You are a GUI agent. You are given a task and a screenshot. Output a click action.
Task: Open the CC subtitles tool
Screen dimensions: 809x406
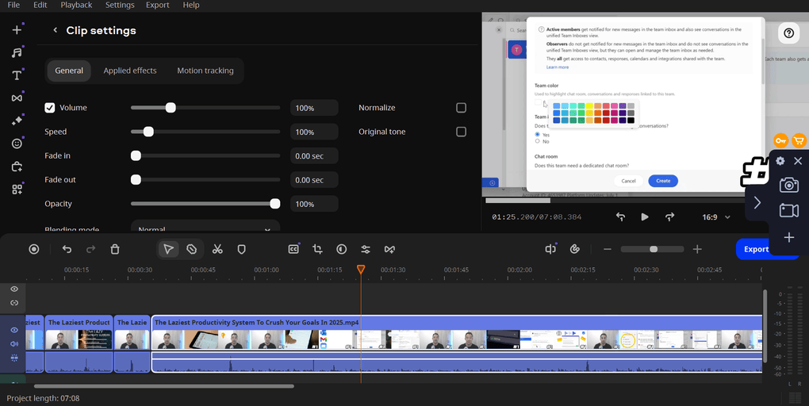click(293, 249)
